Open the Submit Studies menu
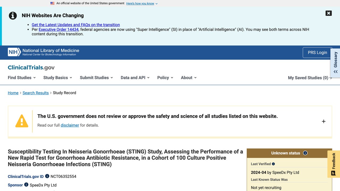The height and width of the screenshot is (191, 340). (x=96, y=78)
